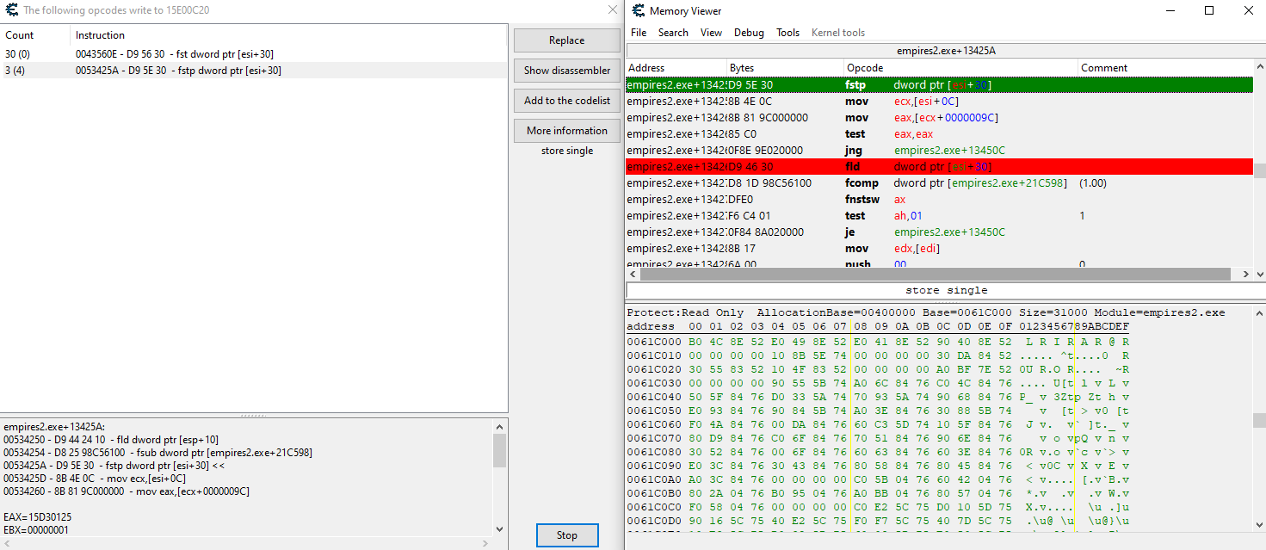Image resolution: width=1266 pixels, height=550 pixels.
Task: Click the Stop button
Action: tap(566, 535)
